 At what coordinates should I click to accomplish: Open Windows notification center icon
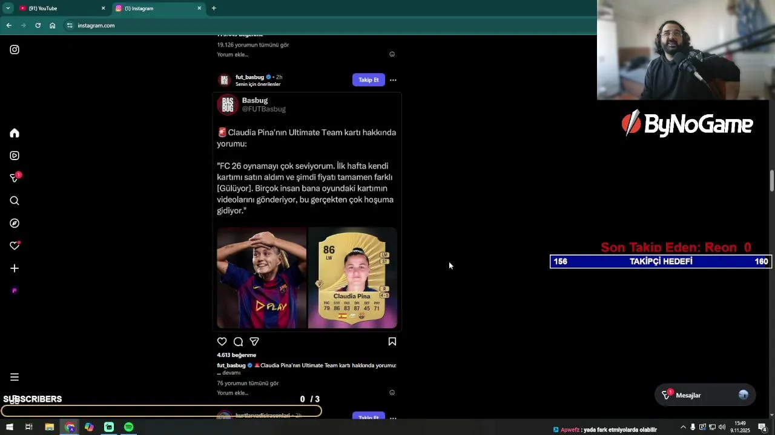pos(763,427)
